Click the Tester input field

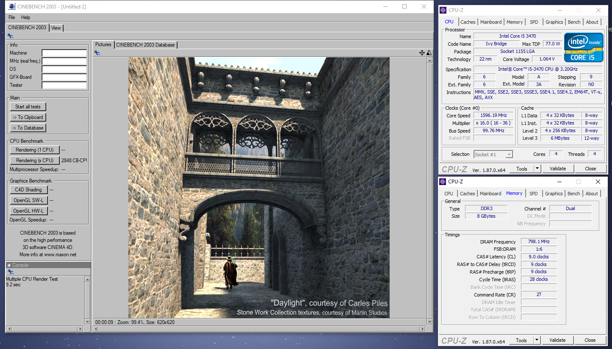tap(64, 85)
